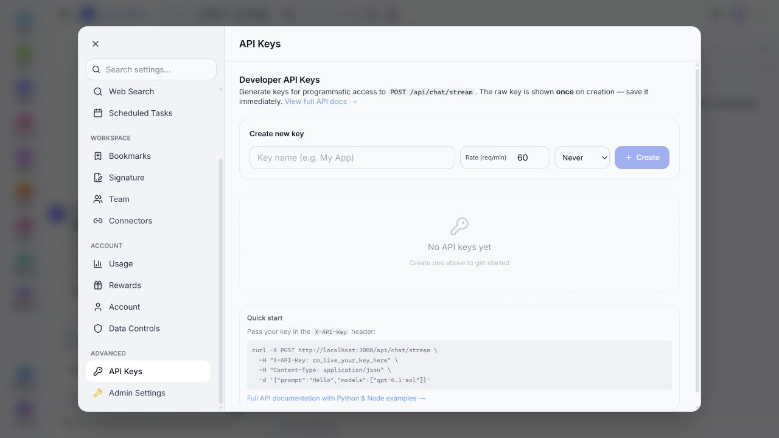Click the 'Create one above to get started' text
Screen dimensions: 779x438
pyautogui.click(x=459, y=263)
